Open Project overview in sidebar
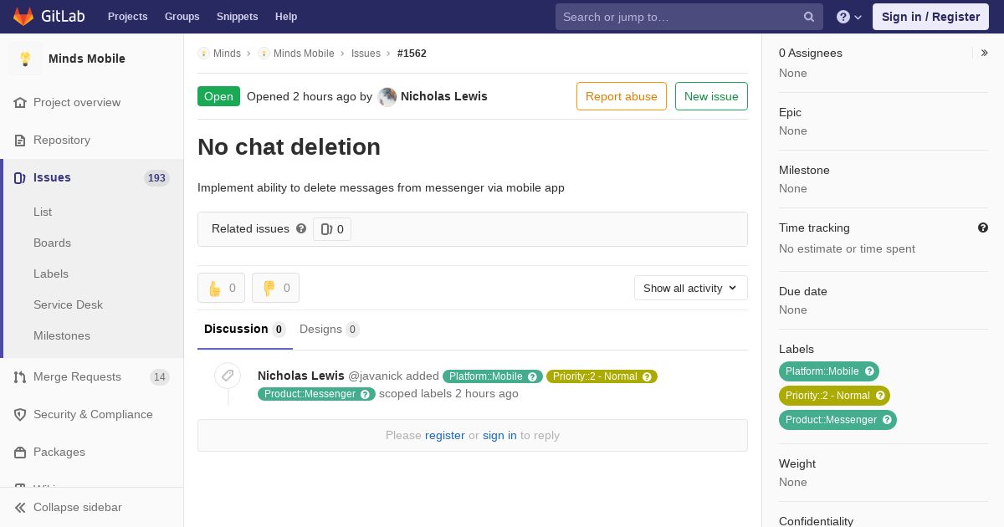The height and width of the screenshot is (527, 1004). (77, 102)
